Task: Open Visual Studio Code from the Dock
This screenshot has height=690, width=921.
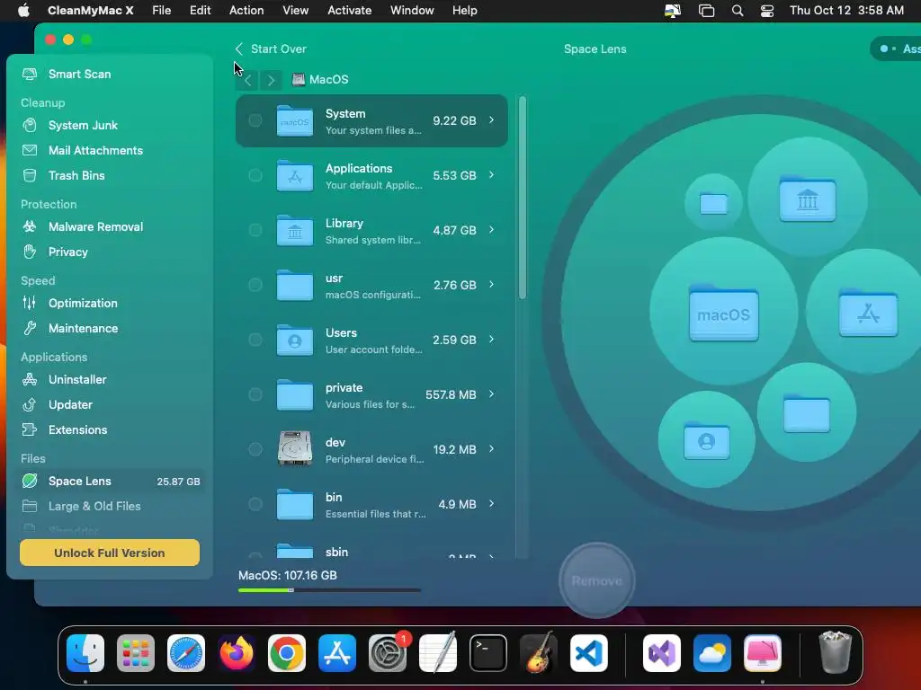Action: coord(589,653)
